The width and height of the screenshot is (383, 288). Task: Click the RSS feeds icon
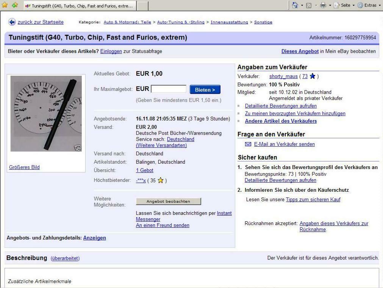(309, 5)
